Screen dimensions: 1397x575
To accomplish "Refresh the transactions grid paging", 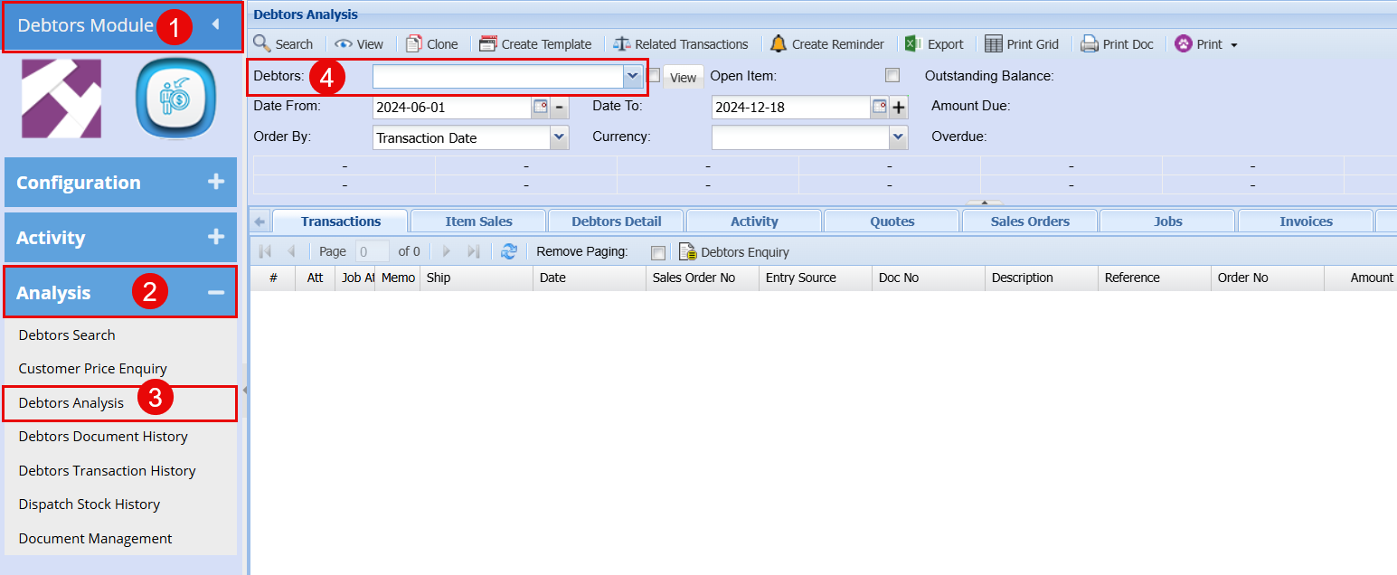I will [x=509, y=251].
